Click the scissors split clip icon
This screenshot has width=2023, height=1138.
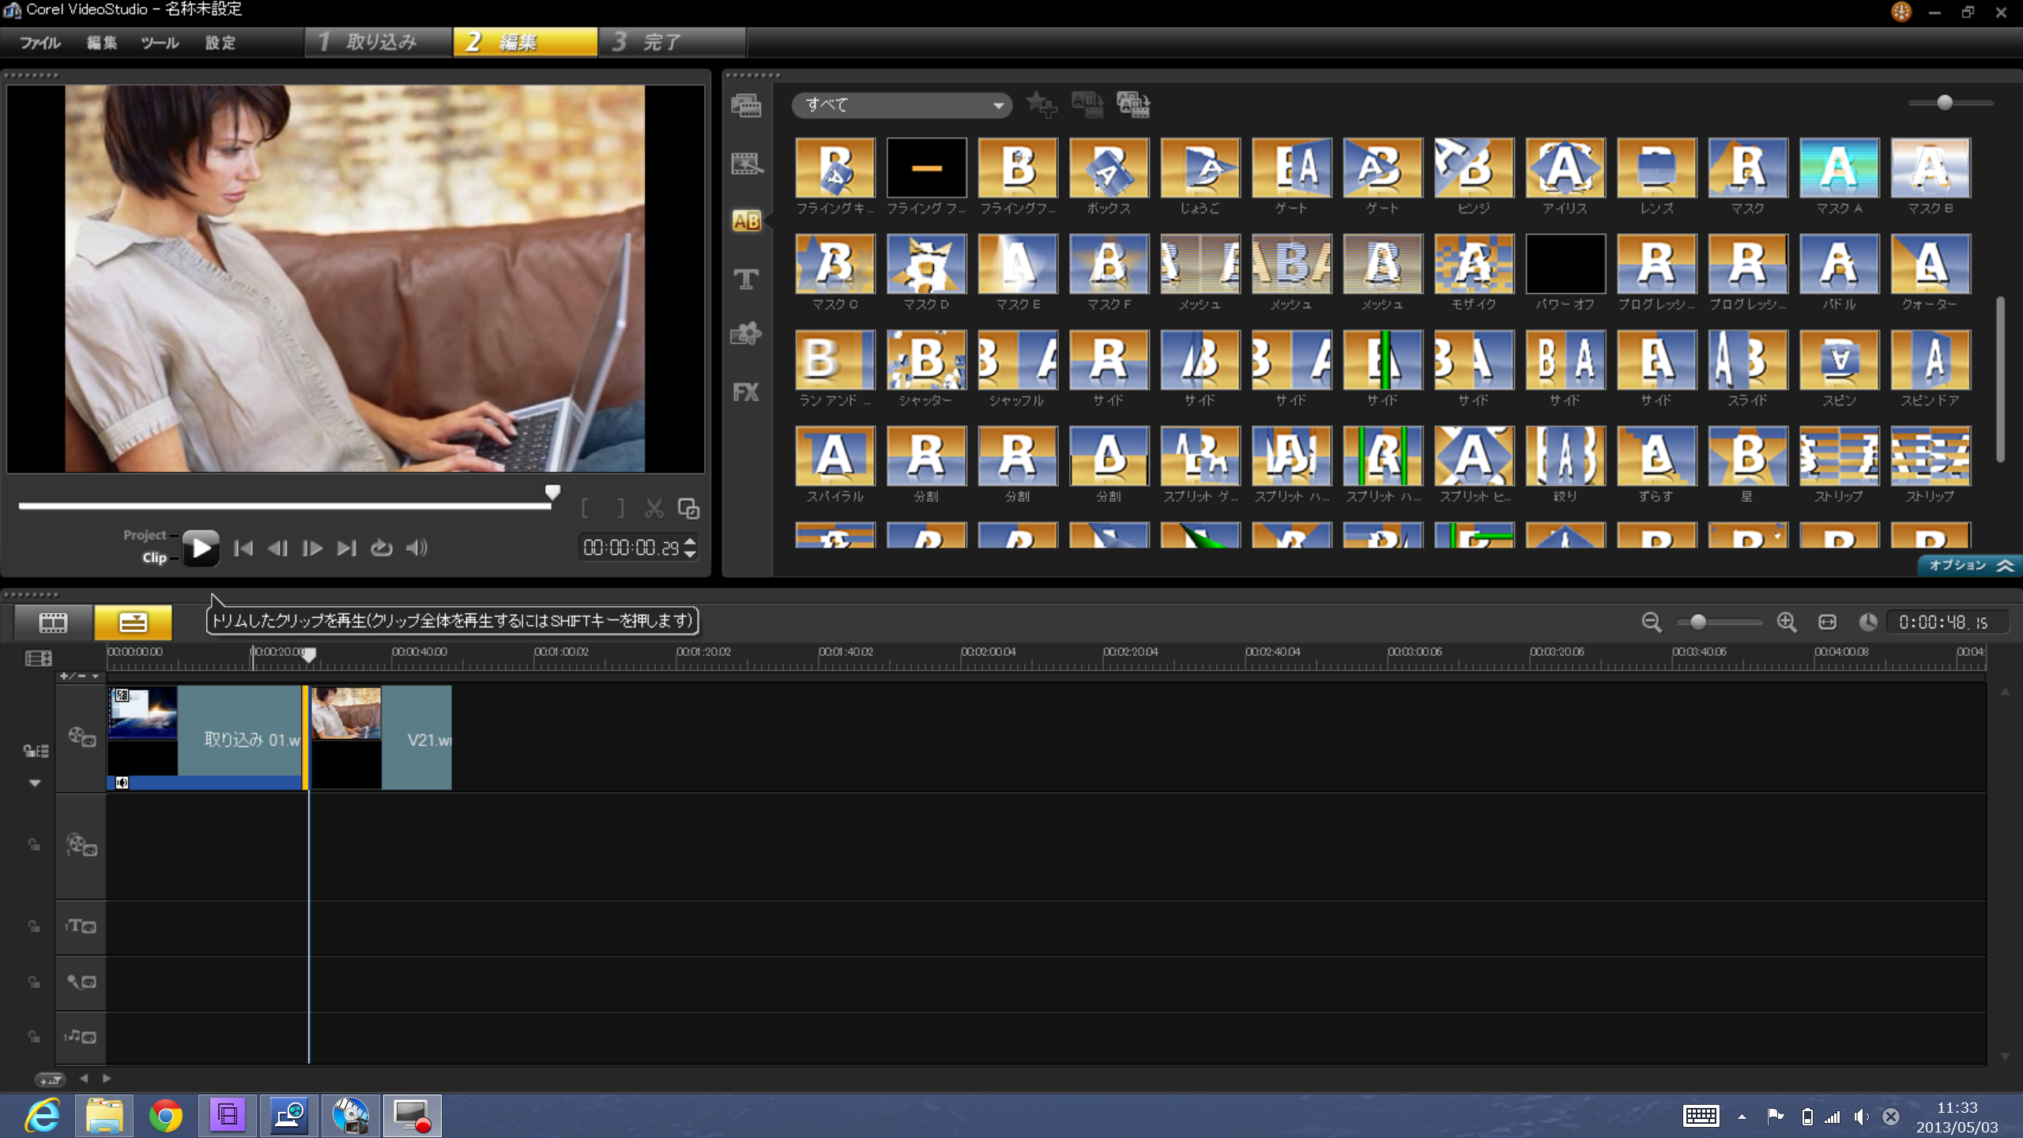coord(654,509)
